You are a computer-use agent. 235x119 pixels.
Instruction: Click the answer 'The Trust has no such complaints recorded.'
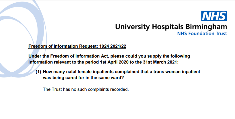tap(86, 89)
